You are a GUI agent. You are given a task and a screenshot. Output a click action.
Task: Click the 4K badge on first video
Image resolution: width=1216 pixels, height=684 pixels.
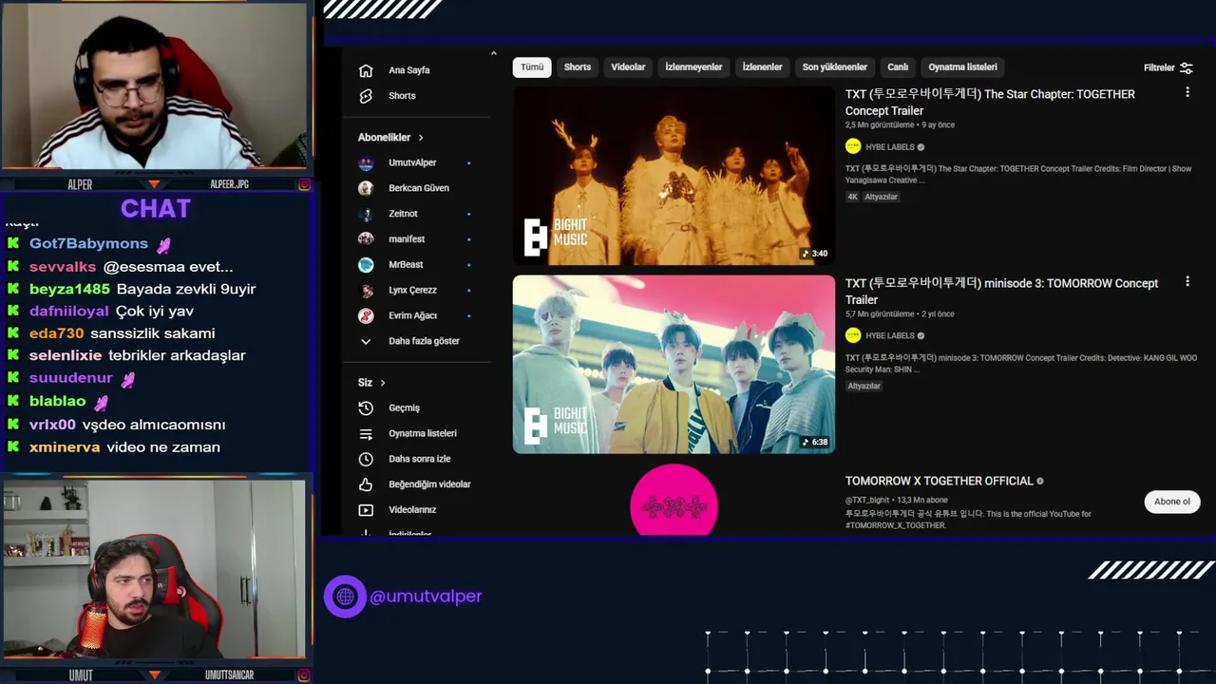[x=852, y=197]
